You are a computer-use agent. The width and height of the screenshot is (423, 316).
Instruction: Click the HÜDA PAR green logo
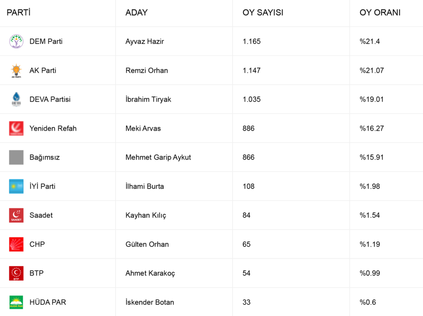pyautogui.click(x=17, y=302)
